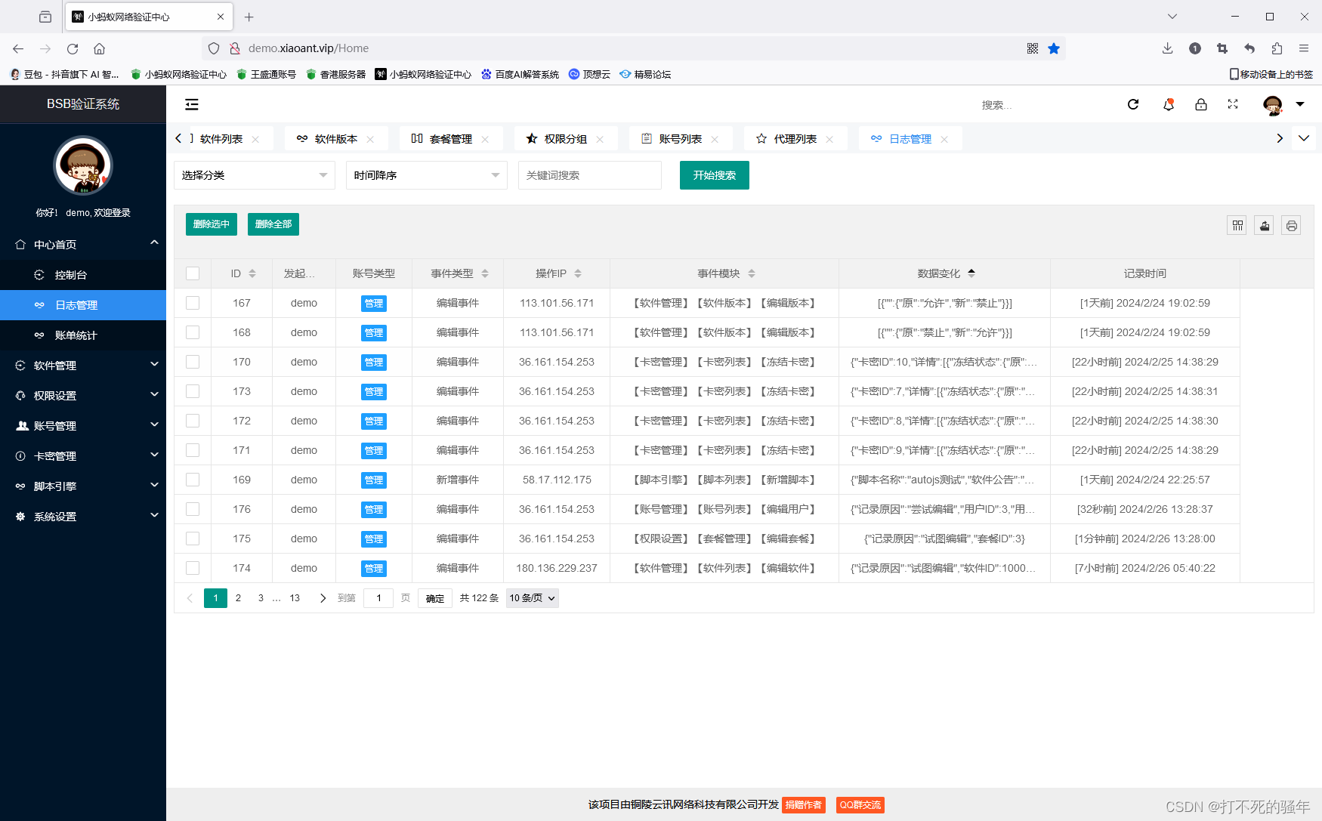
Task: Expand the 卡密管理 sidebar menu
Action: tap(83, 456)
